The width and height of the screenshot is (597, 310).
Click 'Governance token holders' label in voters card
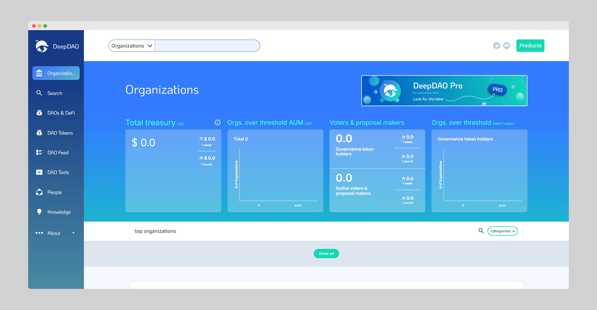pos(355,151)
